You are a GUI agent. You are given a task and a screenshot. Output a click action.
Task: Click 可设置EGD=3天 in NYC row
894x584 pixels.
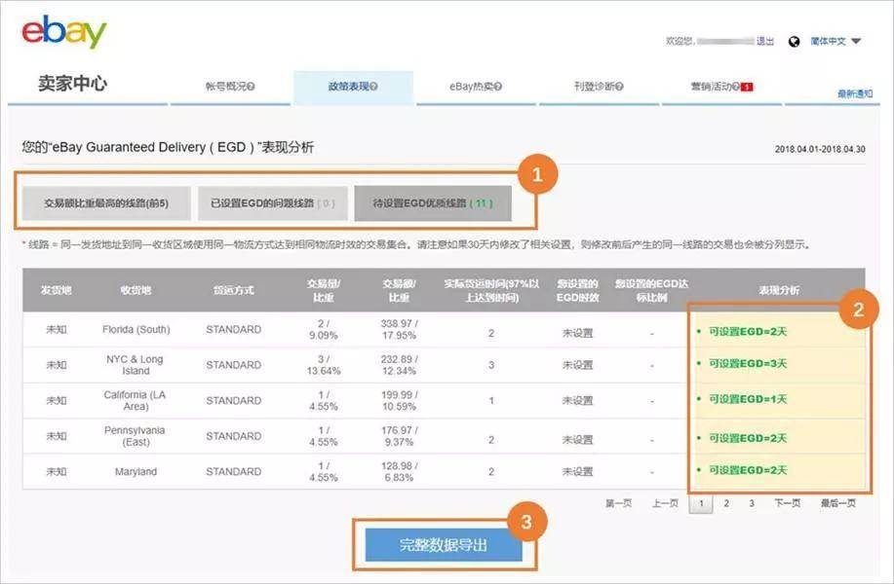point(748,364)
